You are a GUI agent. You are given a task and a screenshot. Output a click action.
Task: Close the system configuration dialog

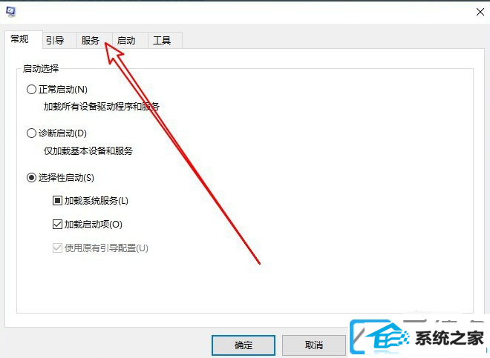[480, 12]
